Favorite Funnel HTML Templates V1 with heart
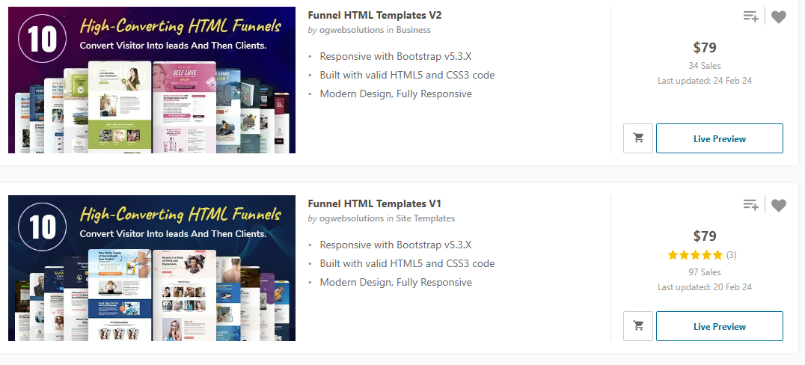 [x=778, y=206]
